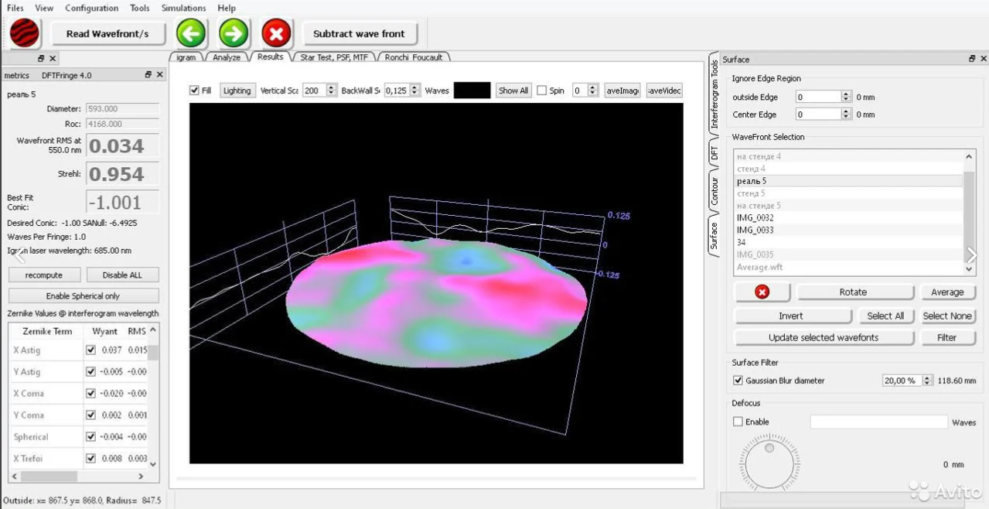
Task: Open the Files menu
Action: tap(15, 8)
